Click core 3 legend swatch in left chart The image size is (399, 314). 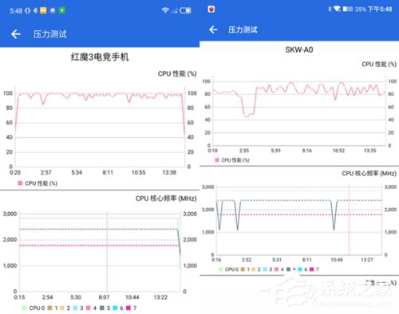75,308
